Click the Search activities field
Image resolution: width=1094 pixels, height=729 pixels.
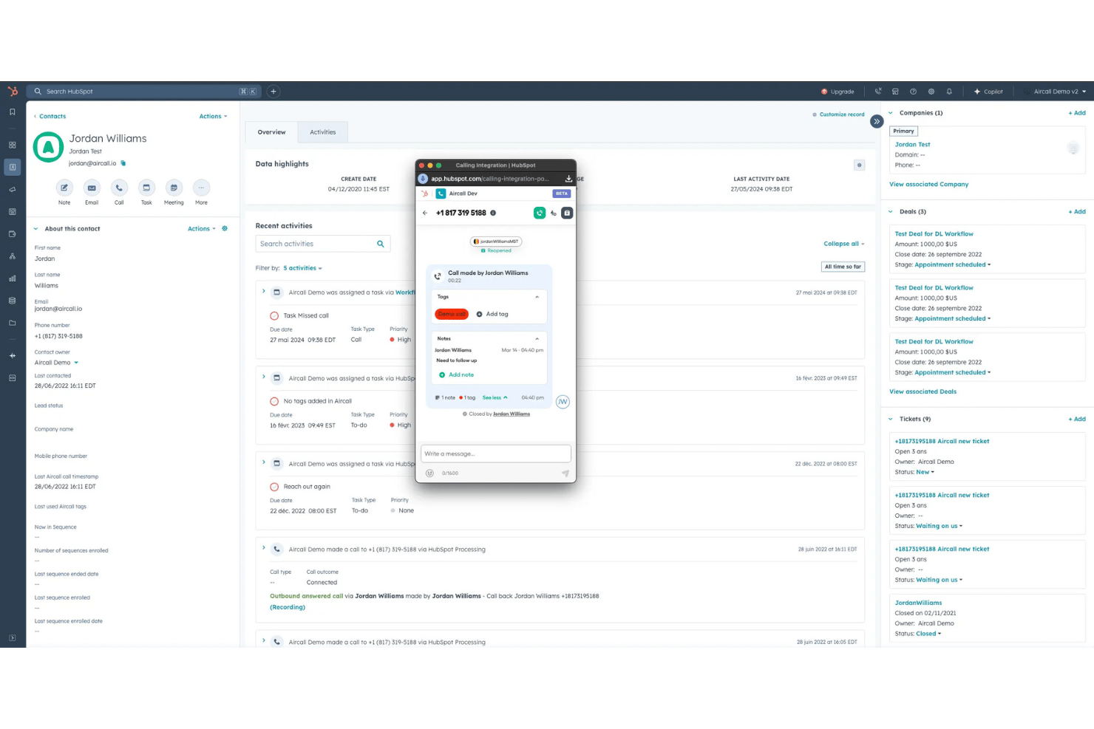pyautogui.click(x=322, y=244)
